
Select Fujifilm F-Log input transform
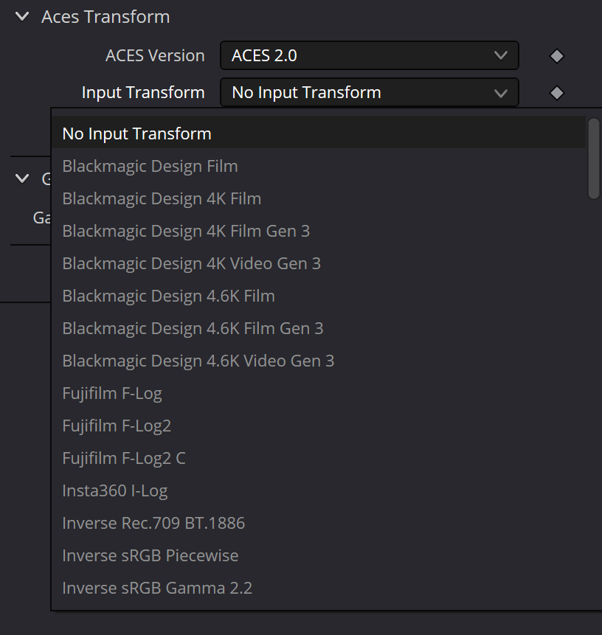coord(319,393)
